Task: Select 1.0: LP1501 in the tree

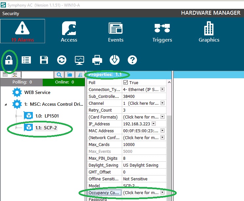Action: (47, 116)
